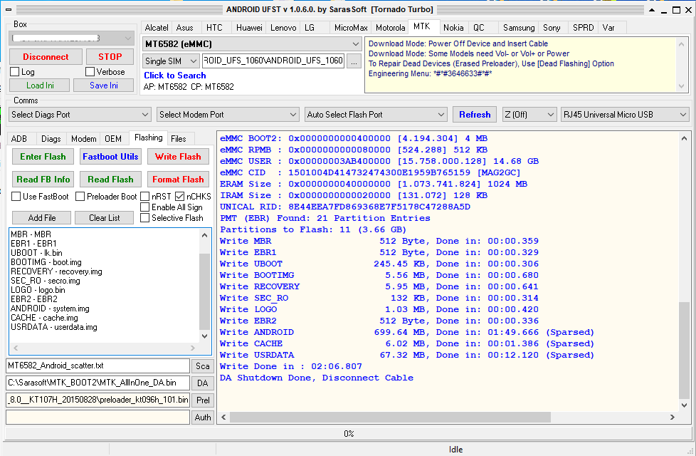Open the MT6582 (eMMC) chipset dropdown
The height and width of the screenshot is (456, 696).
252,44
